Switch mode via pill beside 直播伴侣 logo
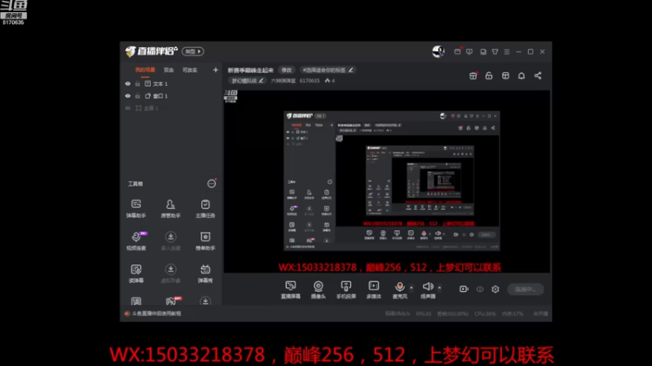 point(192,51)
